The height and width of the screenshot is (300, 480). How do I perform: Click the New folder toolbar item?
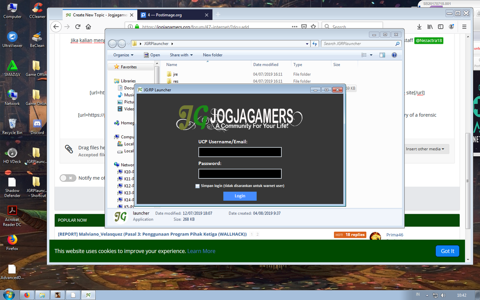[x=213, y=55]
